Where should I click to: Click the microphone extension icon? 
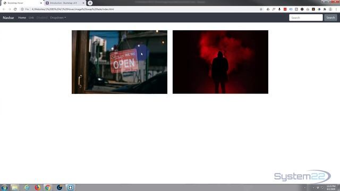click(x=279, y=9)
